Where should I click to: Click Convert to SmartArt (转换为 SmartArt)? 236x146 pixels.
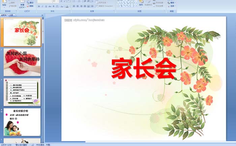[x=105, y=6]
